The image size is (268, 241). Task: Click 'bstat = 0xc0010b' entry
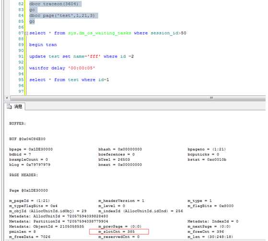207,160
